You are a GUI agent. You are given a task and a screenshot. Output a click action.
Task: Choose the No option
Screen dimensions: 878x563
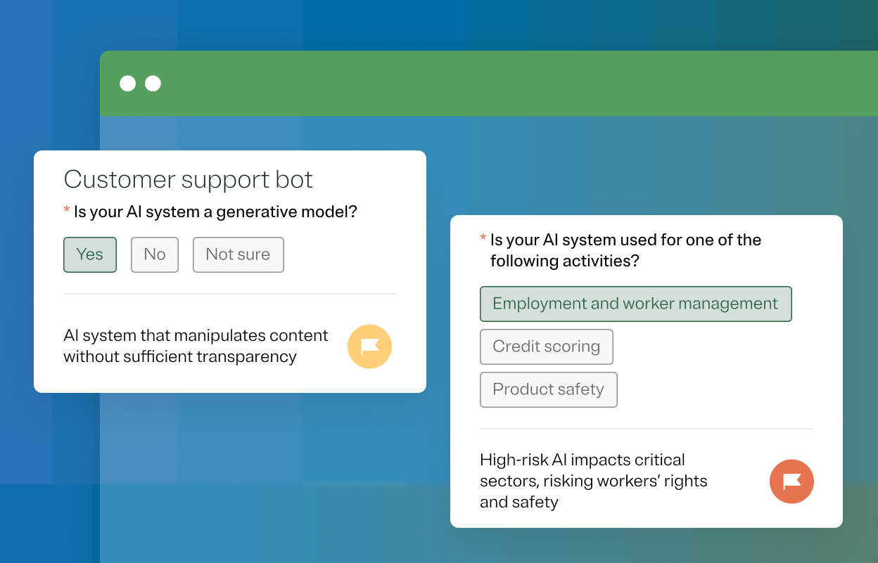point(155,254)
